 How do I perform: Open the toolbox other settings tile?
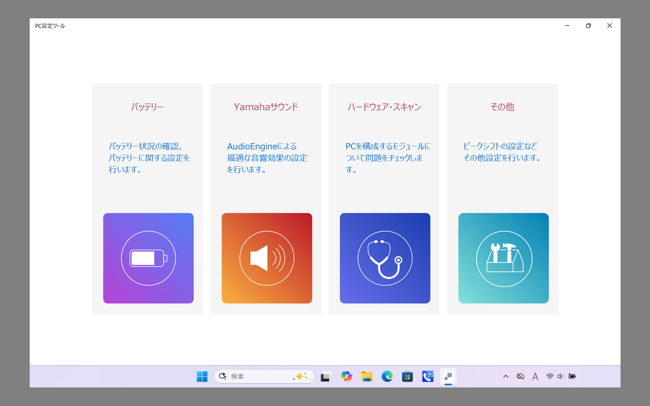[503, 258]
